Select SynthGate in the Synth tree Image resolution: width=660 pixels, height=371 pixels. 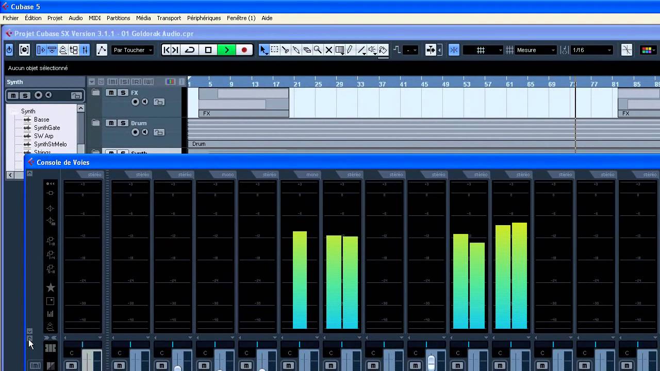coord(47,128)
